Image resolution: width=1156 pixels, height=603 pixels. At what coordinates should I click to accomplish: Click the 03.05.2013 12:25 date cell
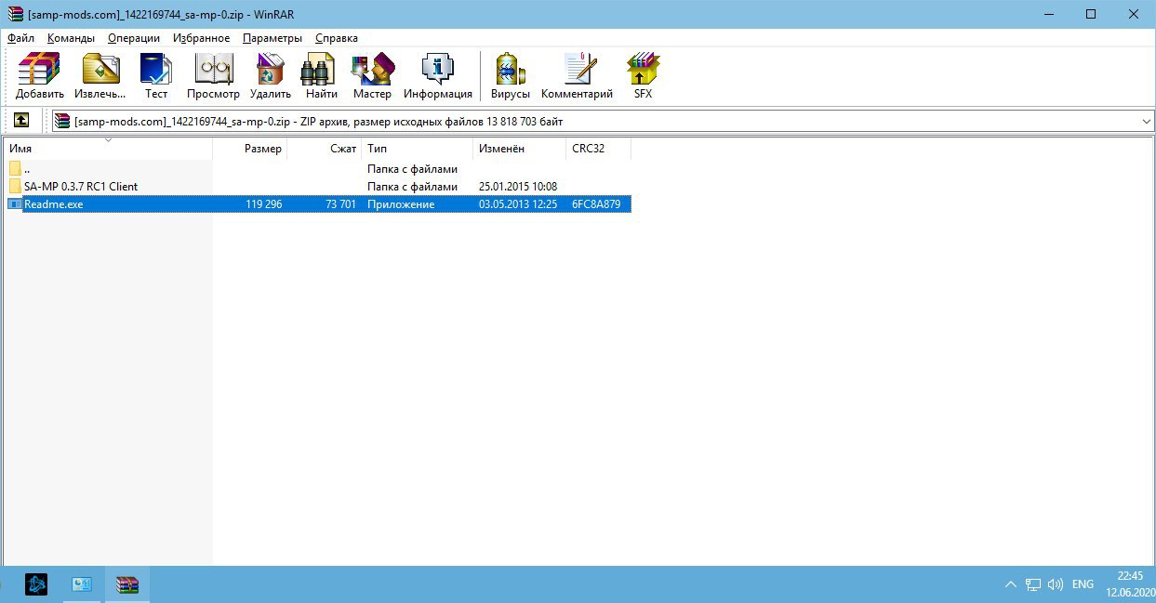[518, 203]
